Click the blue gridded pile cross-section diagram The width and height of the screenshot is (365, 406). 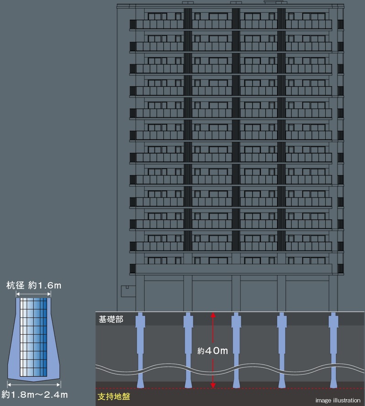click(x=34, y=337)
